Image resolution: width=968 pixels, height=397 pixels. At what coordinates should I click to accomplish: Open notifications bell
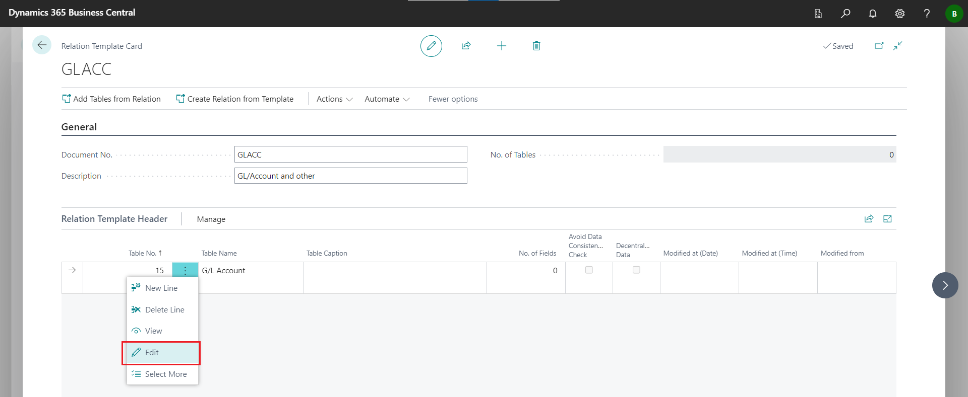pos(873,14)
